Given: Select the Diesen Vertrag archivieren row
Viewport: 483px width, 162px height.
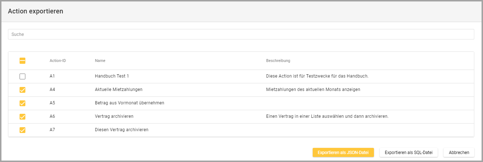Looking at the screenshot, I should pyautogui.click(x=121, y=130).
